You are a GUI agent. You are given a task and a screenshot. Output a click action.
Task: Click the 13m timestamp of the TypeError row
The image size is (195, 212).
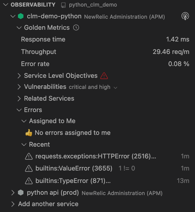click(x=183, y=181)
